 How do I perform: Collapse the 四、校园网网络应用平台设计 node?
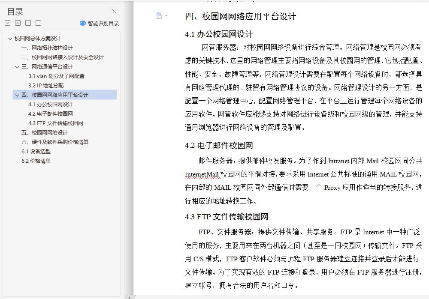(x=17, y=95)
